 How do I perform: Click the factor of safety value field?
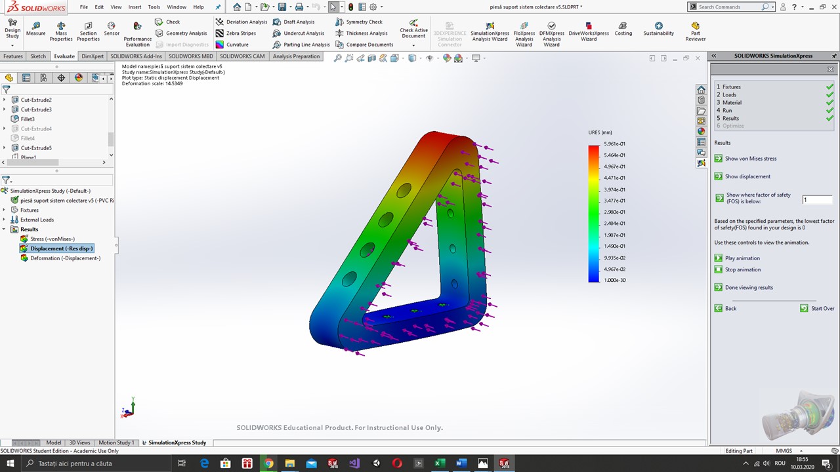click(817, 199)
